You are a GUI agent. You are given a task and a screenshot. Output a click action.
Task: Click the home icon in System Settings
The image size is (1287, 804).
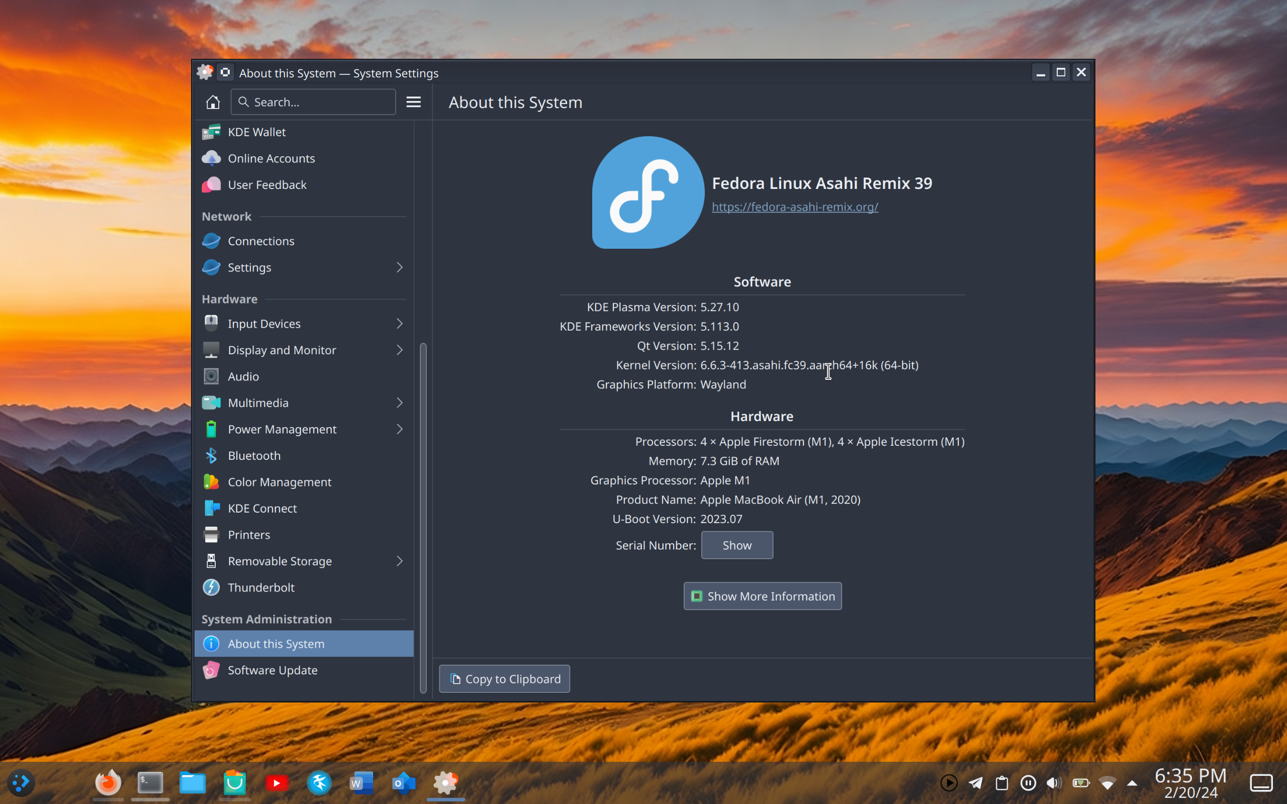[x=213, y=102]
